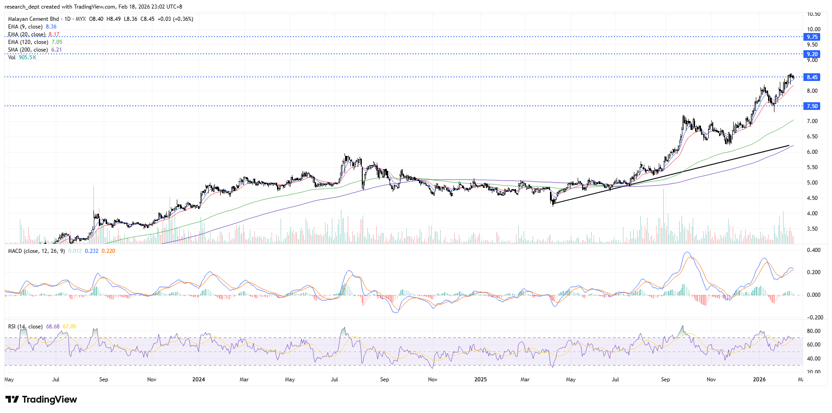832x413 pixels.
Task: Click the EMA (120, close) indicator legend
Action: pos(28,42)
